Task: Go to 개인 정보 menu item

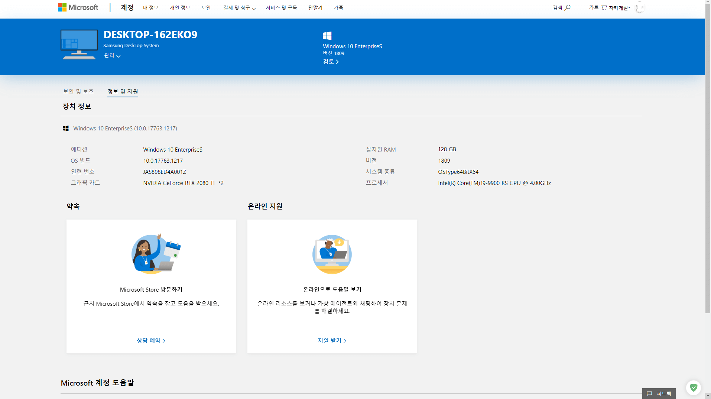Action: click(180, 8)
